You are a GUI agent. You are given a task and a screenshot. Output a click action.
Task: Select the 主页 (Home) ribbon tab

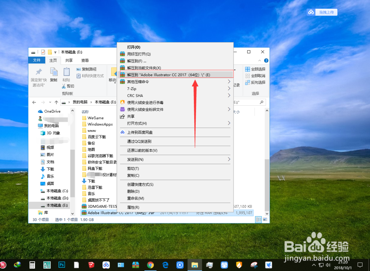tap(53, 60)
